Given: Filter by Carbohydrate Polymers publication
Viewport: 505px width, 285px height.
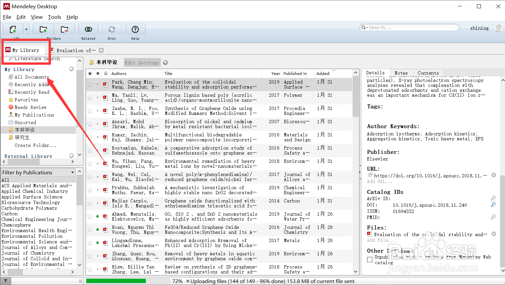Looking at the screenshot, I should (x=29, y=208).
